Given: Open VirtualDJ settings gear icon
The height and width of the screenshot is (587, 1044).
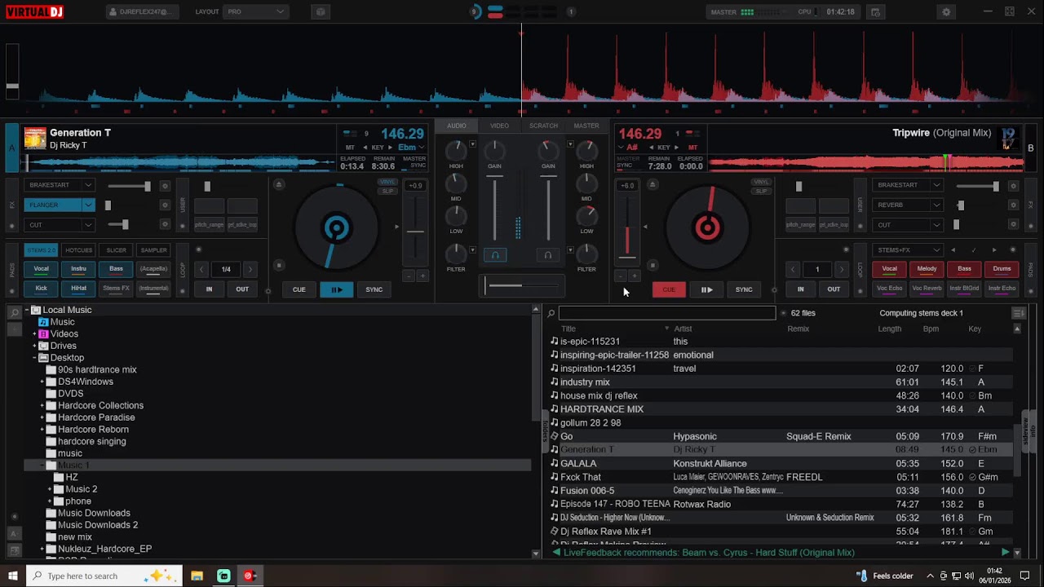Looking at the screenshot, I should pyautogui.click(x=946, y=12).
